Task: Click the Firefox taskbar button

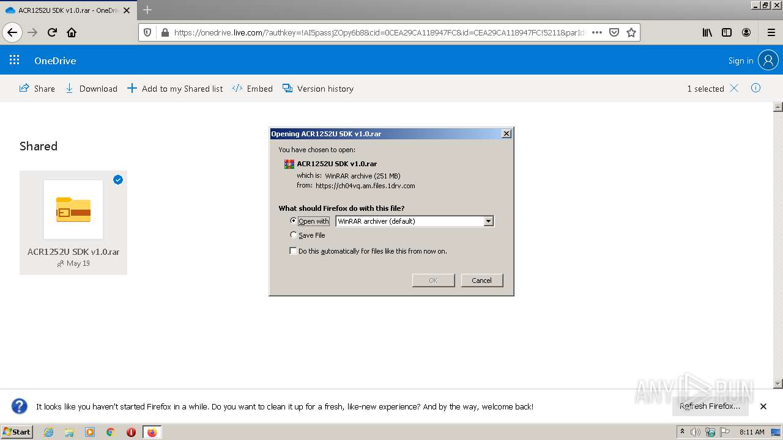Action: tap(152, 432)
